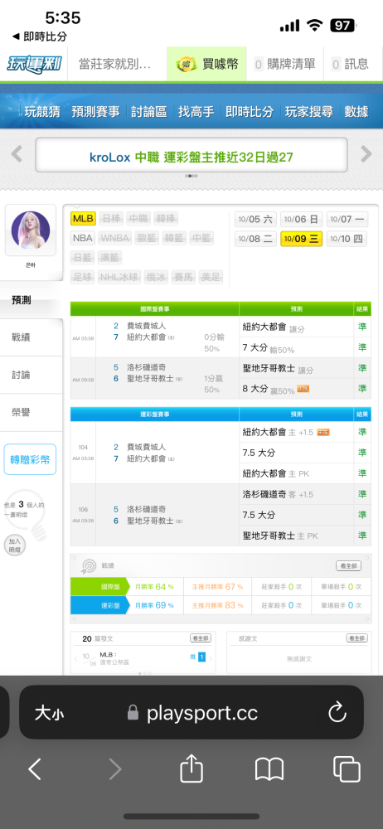The height and width of the screenshot is (829, 383).
Task: Open 討論區 in navigation bar
Action: click(148, 112)
